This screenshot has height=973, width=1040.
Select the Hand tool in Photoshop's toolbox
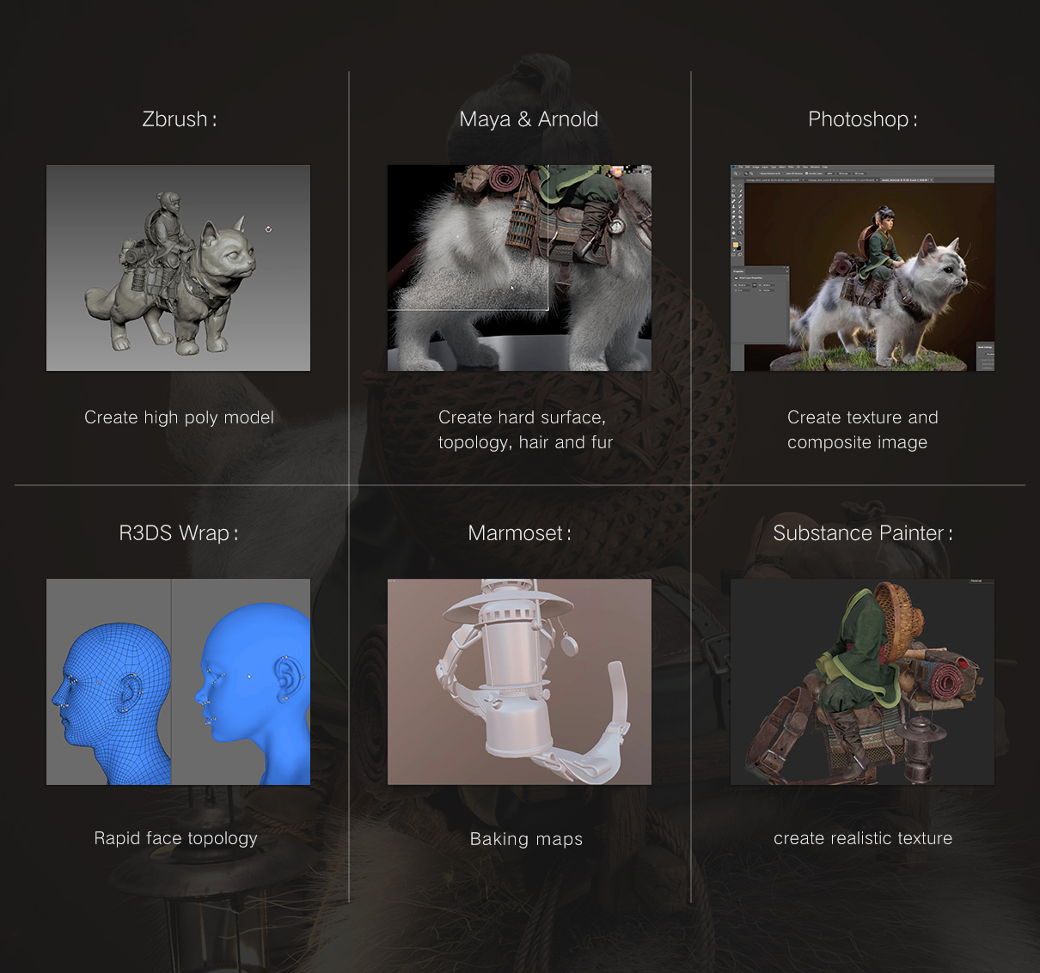pos(733,233)
